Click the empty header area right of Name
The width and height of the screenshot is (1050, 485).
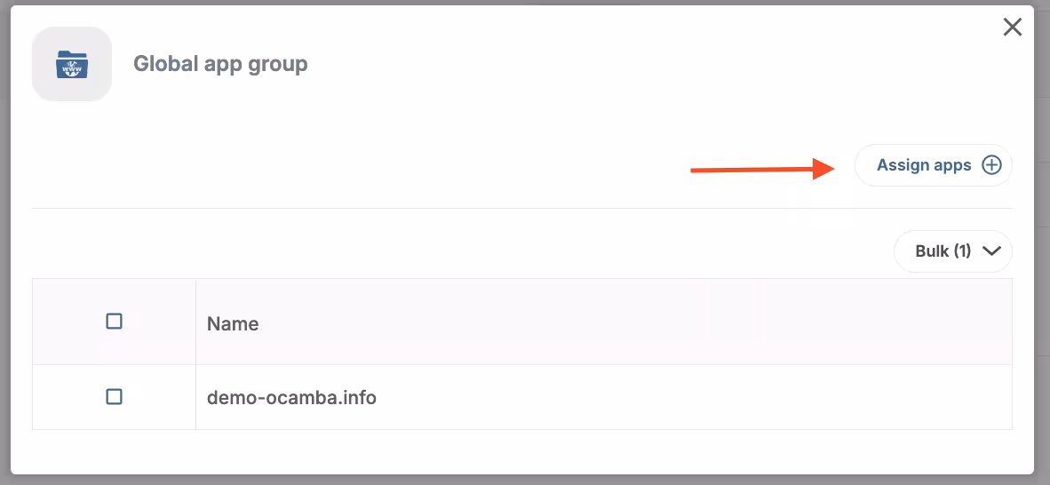(622, 322)
